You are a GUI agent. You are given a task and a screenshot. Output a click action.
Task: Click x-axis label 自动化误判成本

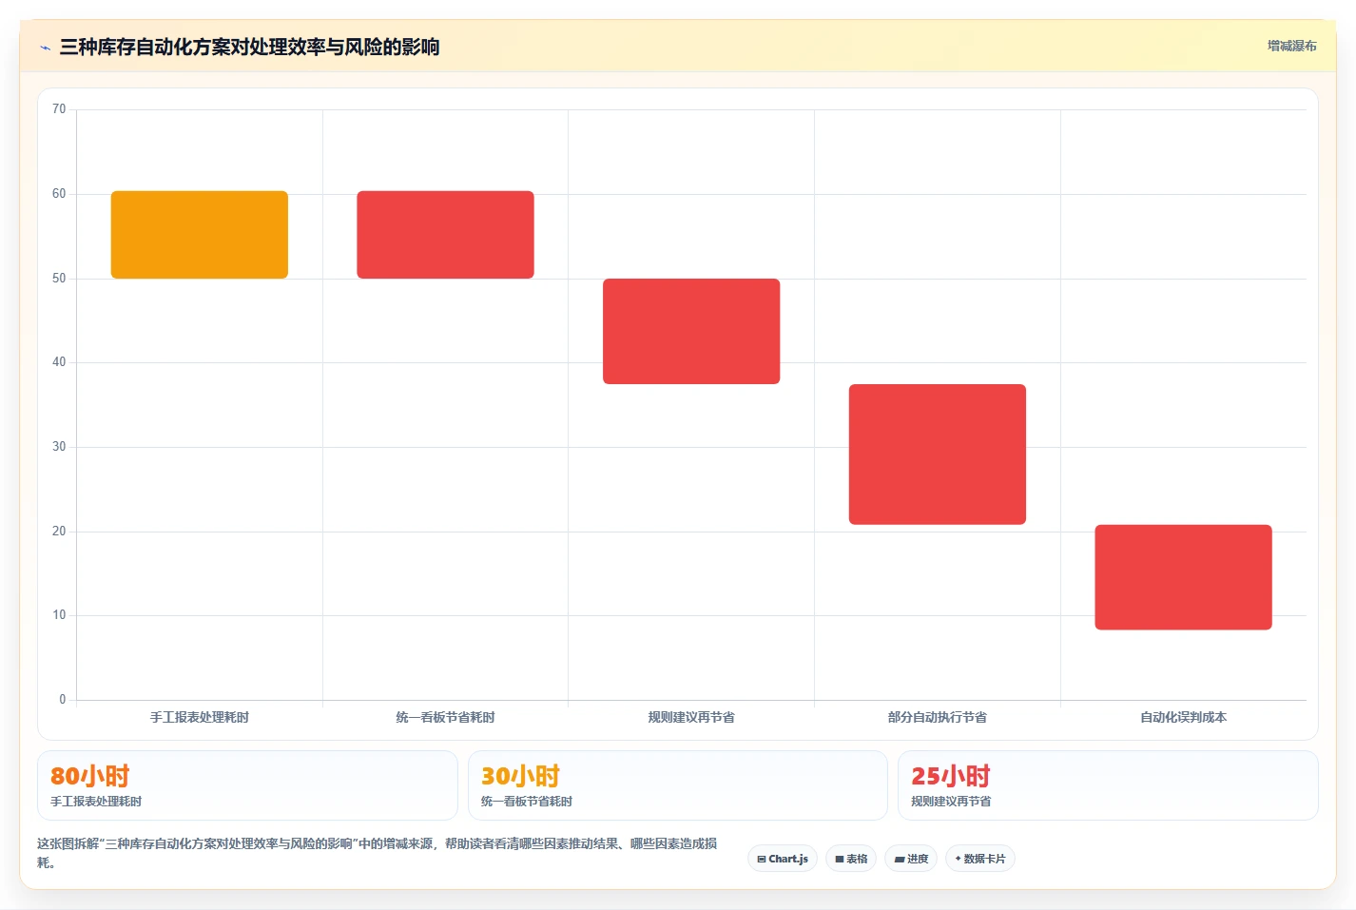tap(1183, 717)
